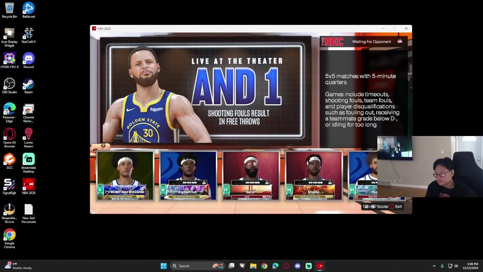Viewport: 483px width, 272px height.
Task: Open the StreamElements SE.Live desktop icon
Action: [x=9, y=214]
